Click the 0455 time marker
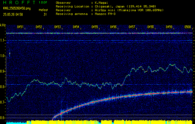The height and width of the screenshot is (124, 195). pos(95,27)
